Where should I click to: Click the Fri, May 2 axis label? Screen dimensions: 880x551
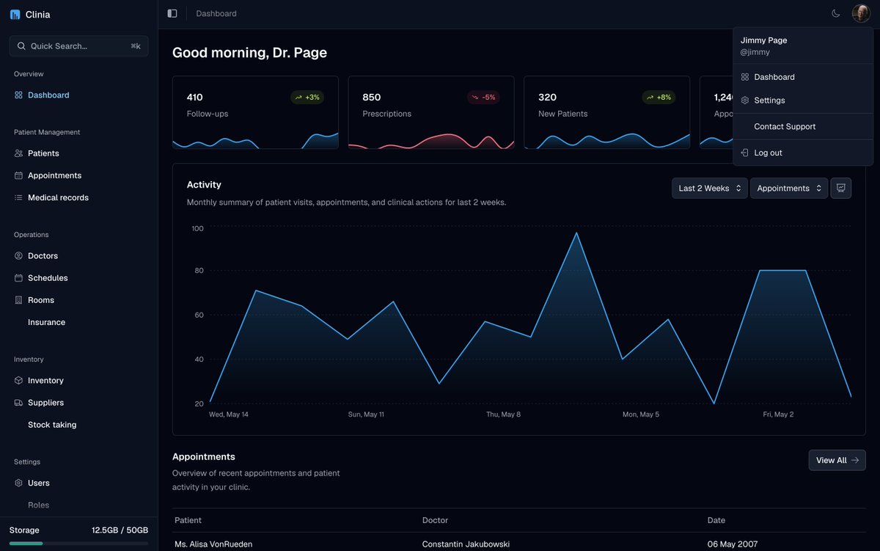(x=778, y=415)
